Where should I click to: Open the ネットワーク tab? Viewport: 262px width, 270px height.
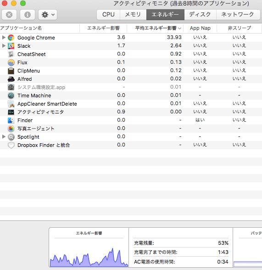coord(238,15)
